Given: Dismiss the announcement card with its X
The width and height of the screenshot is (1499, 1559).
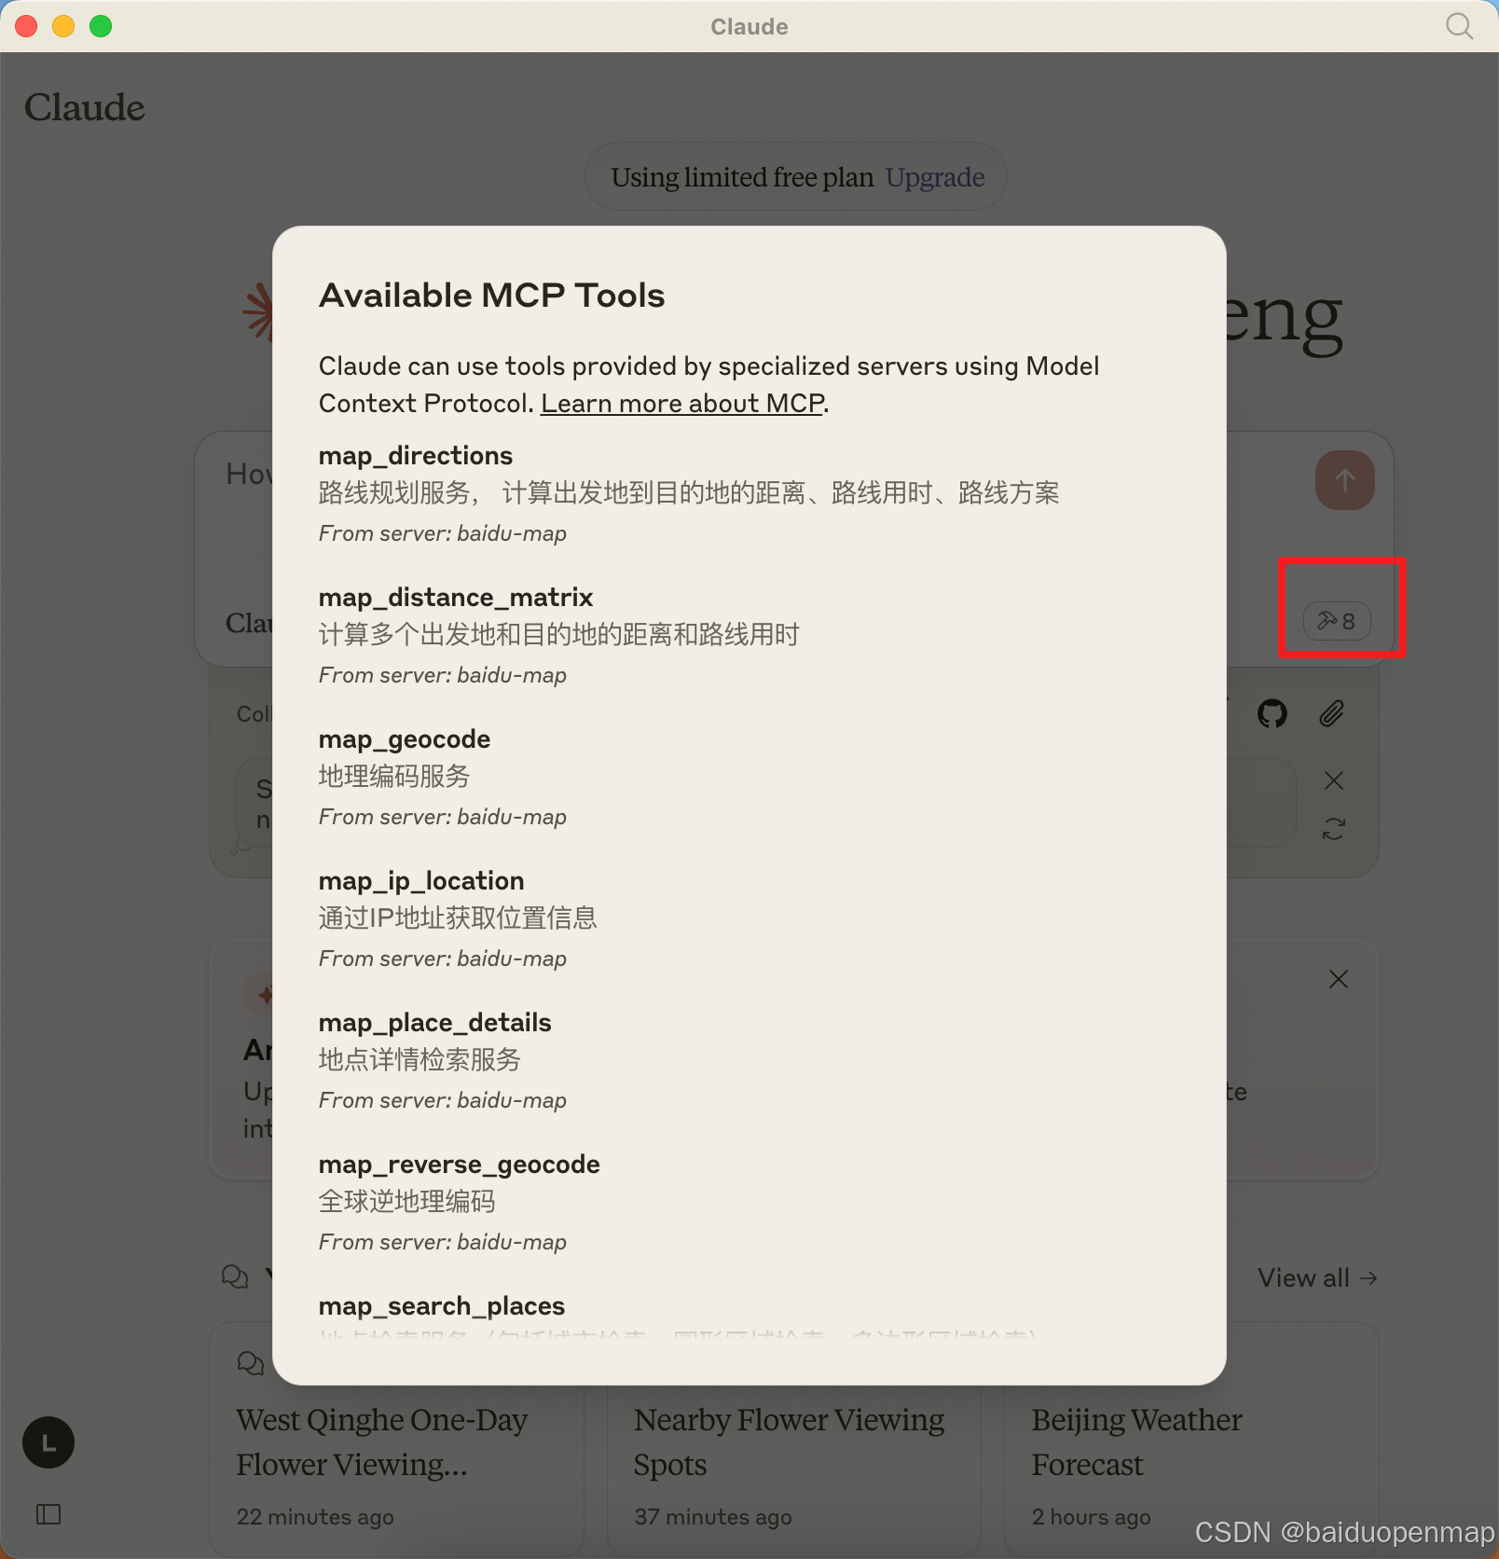Looking at the screenshot, I should click(1339, 979).
